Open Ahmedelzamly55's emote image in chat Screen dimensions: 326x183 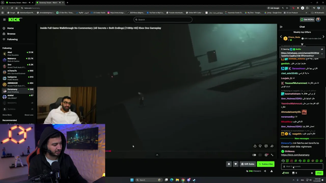click(304, 112)
